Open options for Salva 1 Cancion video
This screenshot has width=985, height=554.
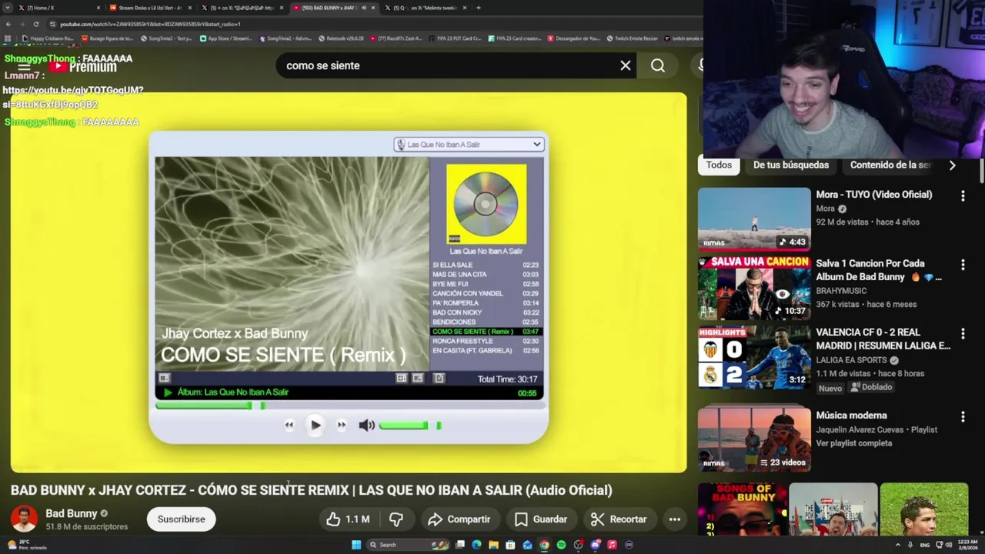click(x=963, y=265)
